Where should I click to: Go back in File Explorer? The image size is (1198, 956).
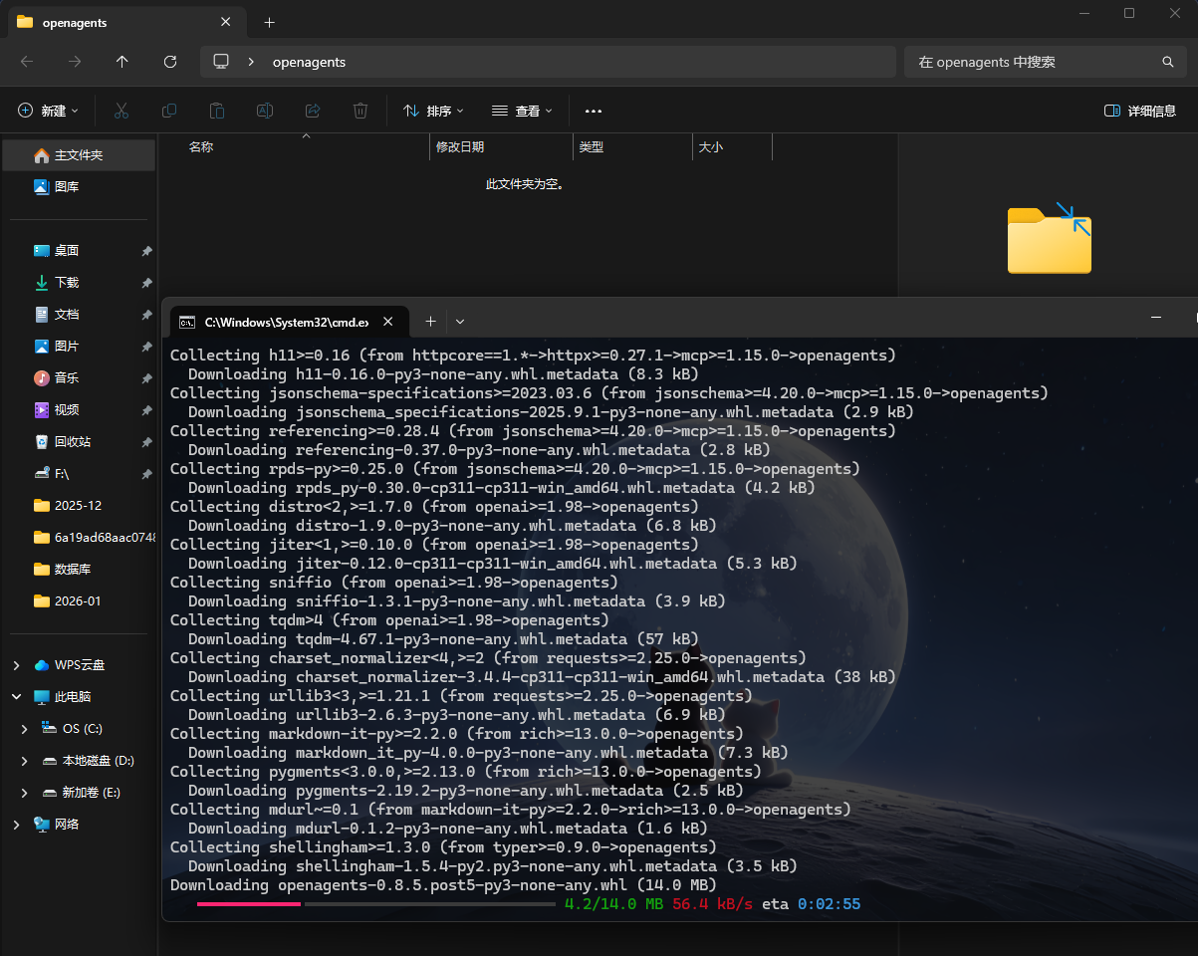(27, 62)
